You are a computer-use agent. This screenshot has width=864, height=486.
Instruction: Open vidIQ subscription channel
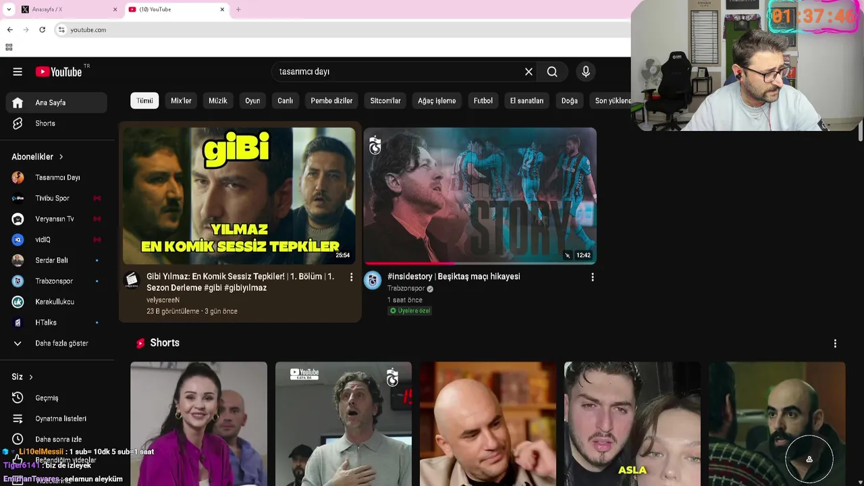click(57, 240)
